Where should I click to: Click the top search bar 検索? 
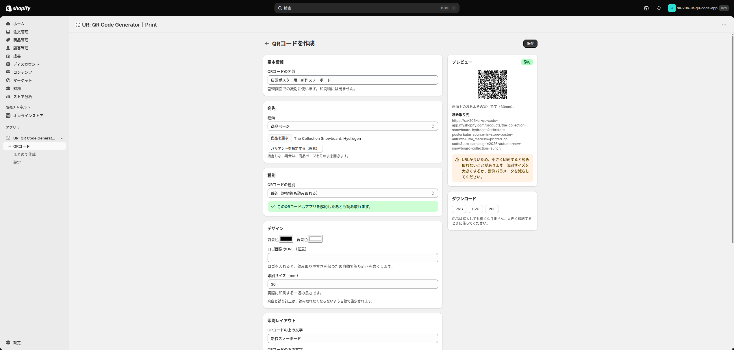pyautogui.click(x=367, y=8)
